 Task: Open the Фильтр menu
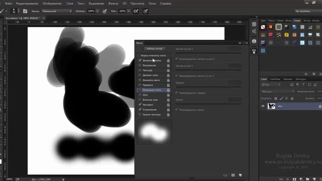(x=113, y=4)
